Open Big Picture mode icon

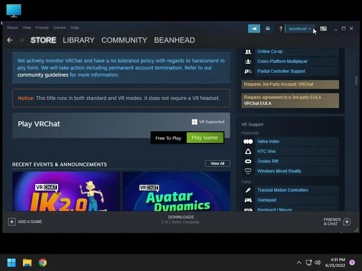323,29
